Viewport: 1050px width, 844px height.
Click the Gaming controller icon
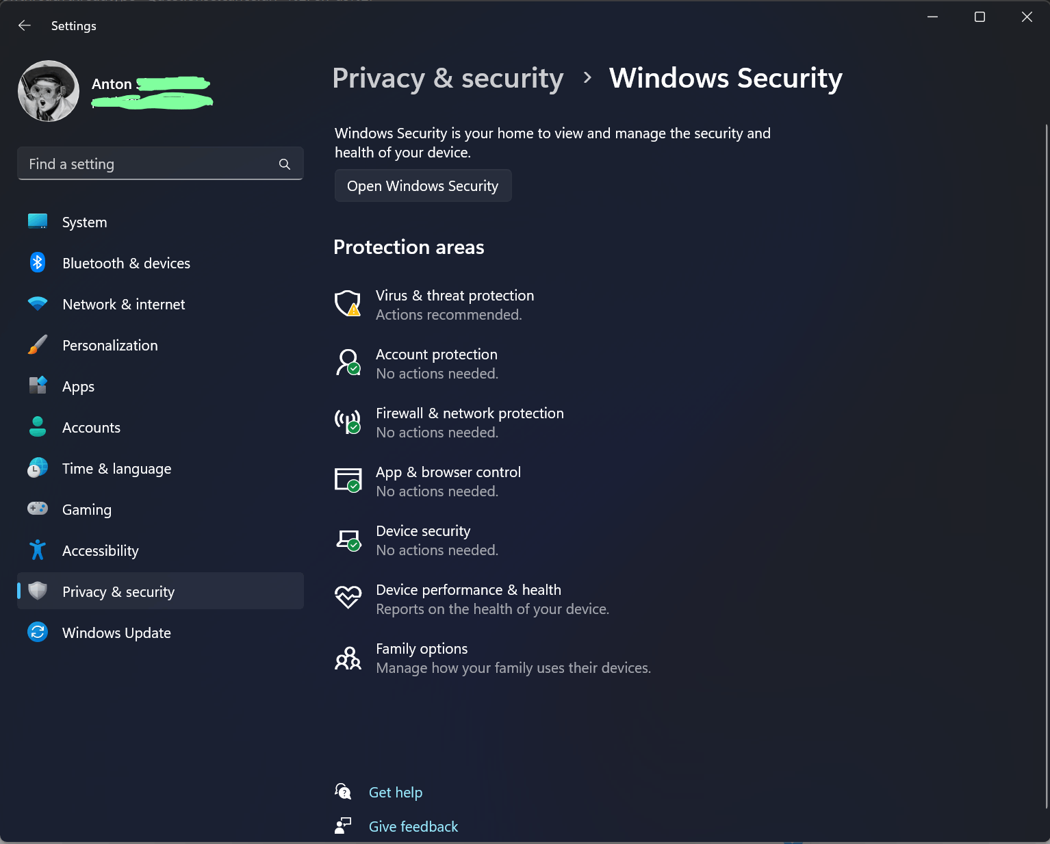(38, 508)
